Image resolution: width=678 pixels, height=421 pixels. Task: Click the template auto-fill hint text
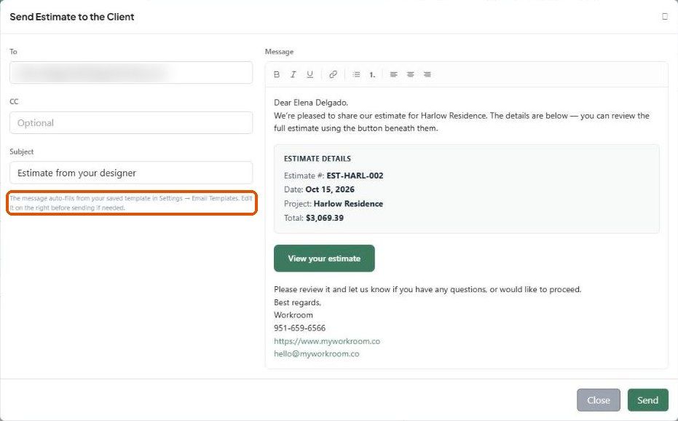[131, 203]
